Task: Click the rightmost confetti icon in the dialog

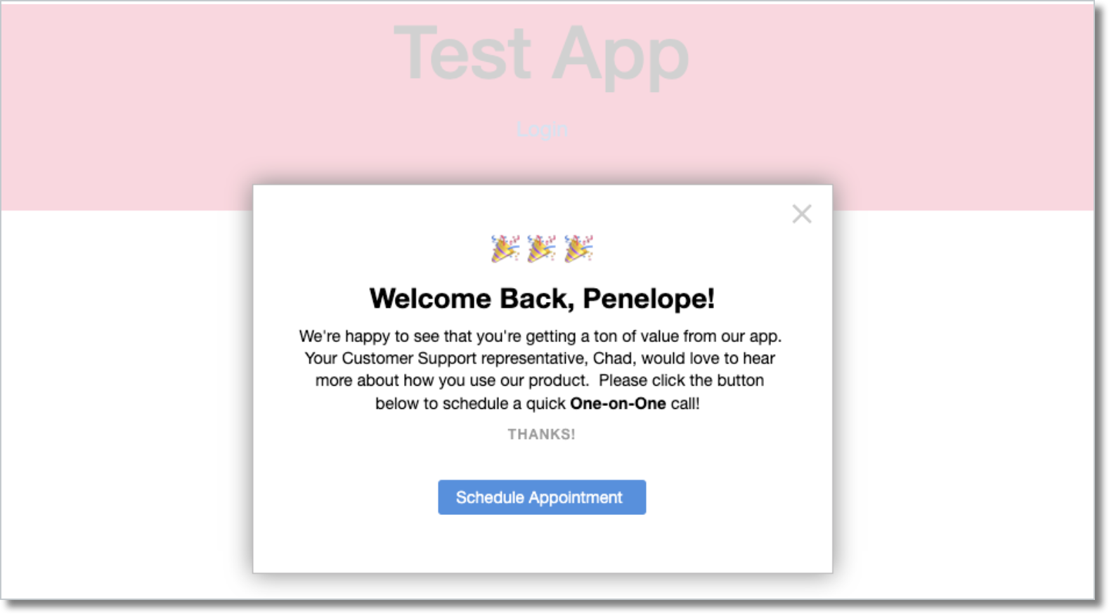Action: coord(578,248)
